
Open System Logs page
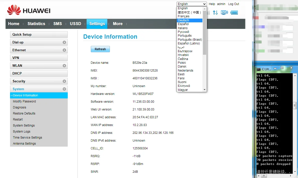pyautogui.click(x=22, y=131)
